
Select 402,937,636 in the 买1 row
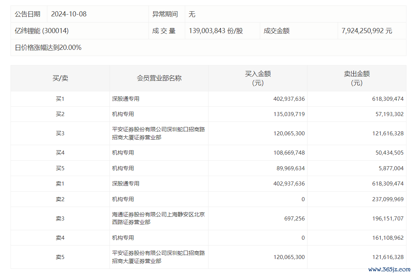click(x=289, y=99)
